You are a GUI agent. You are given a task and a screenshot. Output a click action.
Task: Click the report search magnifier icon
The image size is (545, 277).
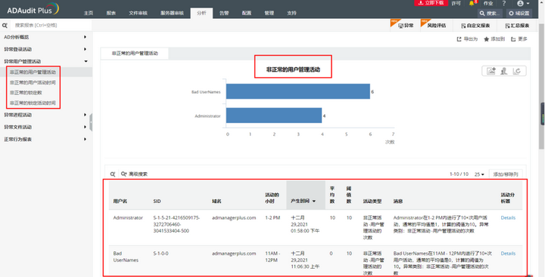point(5,26)
